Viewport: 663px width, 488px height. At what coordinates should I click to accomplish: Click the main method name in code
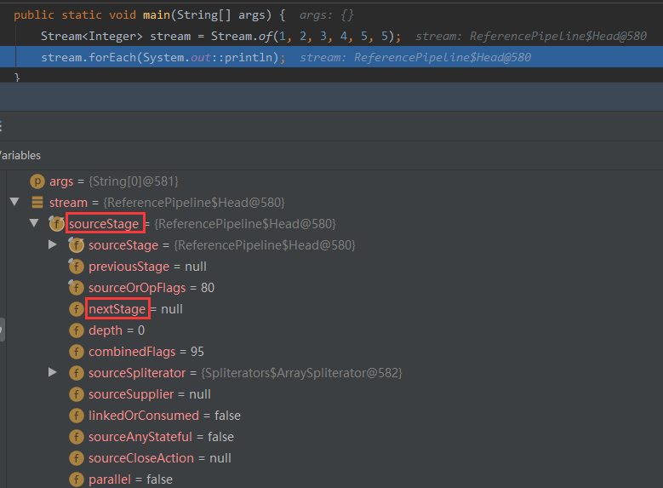(157, 14)
